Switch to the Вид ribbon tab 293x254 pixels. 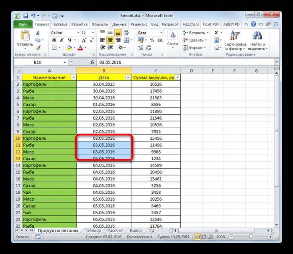[x=154, y=24]
